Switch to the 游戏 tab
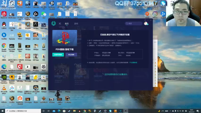The height and width of the screenshot is (113, 201). tap(76, 24)
